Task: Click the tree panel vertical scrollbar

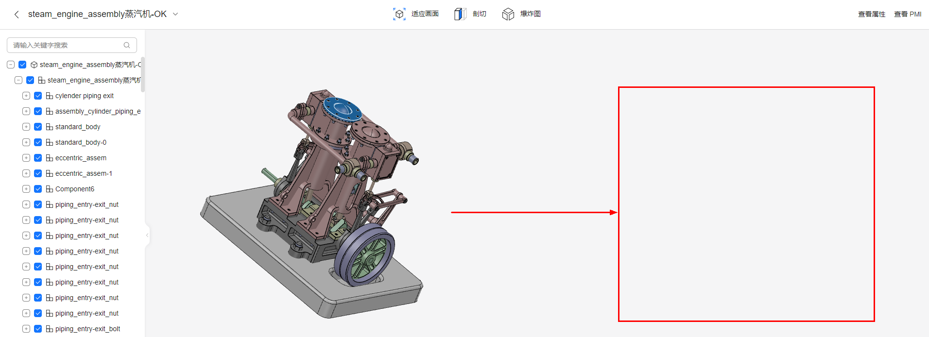Action: pyautogui.click(x=143, y=74)
